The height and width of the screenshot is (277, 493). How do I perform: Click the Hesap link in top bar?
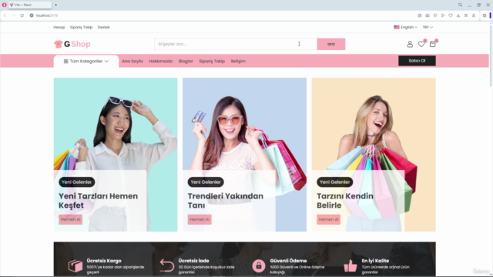[59, 28]
